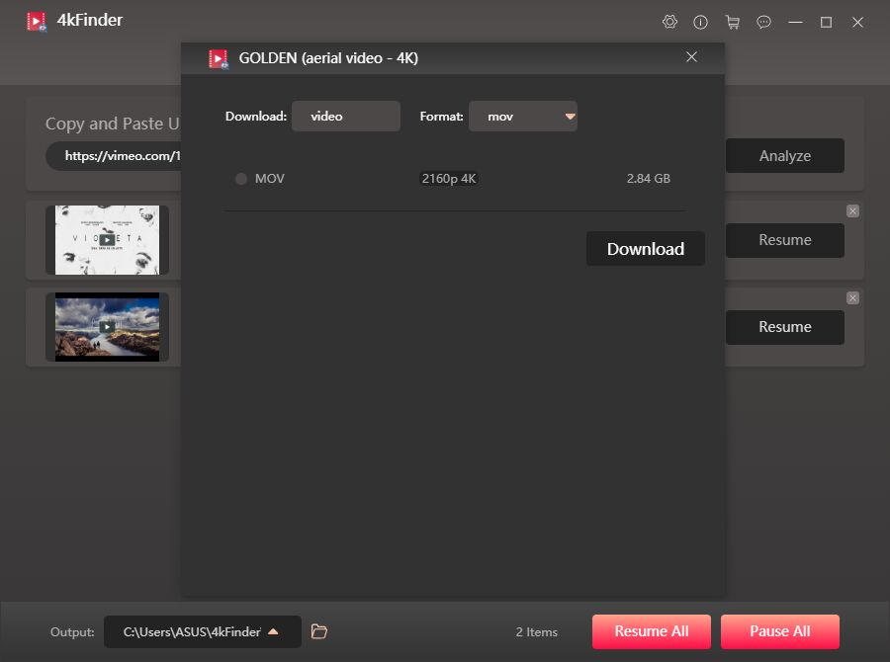Click the Resume All button
The image size is (890, 662).
[x=652, y=631]
